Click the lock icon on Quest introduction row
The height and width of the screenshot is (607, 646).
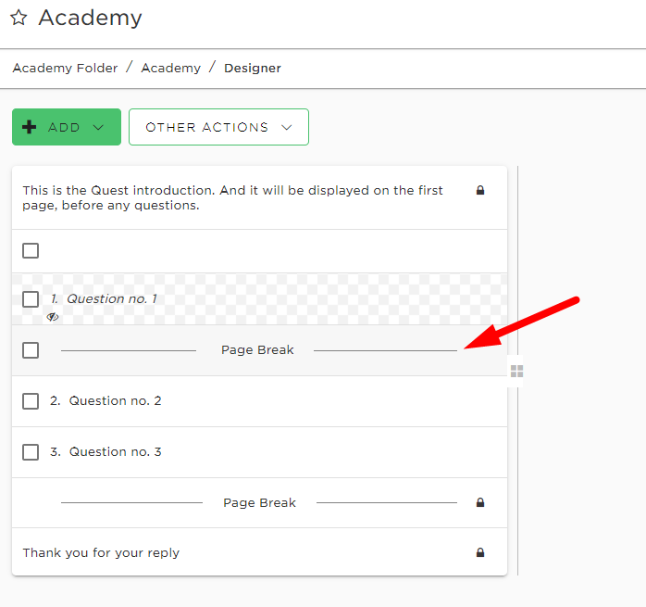tap(480, 190)
